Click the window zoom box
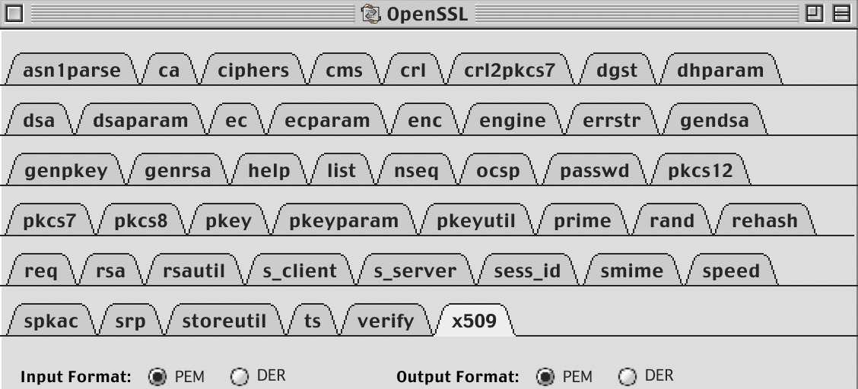This screenshot has height=389, width=858. point(815,14)
